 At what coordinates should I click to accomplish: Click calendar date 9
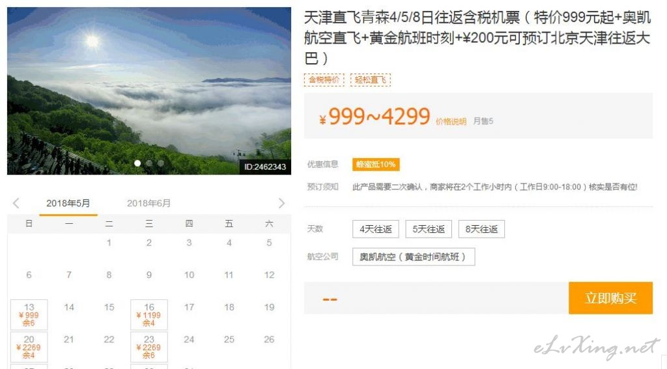coord(149,275)
